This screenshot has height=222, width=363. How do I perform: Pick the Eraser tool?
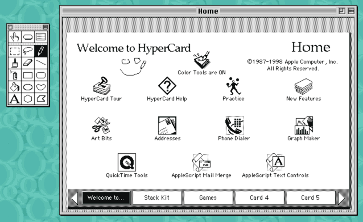(x=28, y=63)
